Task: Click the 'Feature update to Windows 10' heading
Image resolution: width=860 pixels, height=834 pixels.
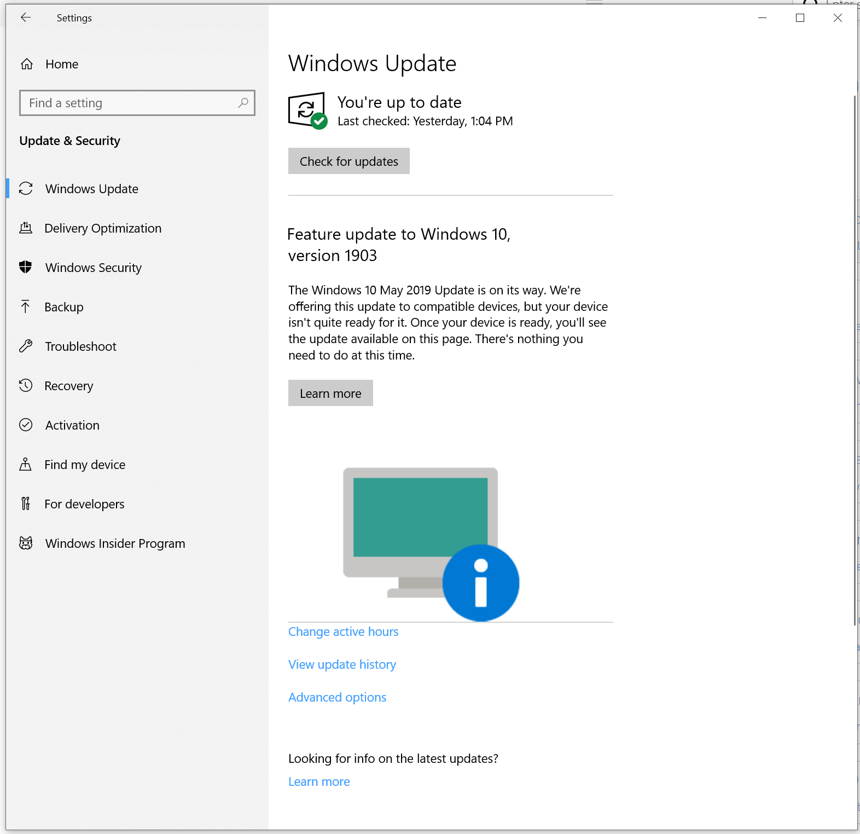Action: (x=399, y=245)
